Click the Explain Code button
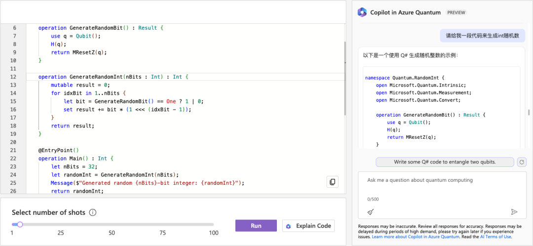Viewport: 533px width, 246px height. click(308, 226)
